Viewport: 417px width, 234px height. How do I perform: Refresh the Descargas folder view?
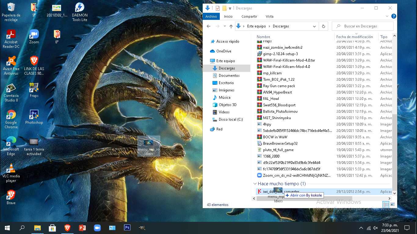[x=324, y=26]
